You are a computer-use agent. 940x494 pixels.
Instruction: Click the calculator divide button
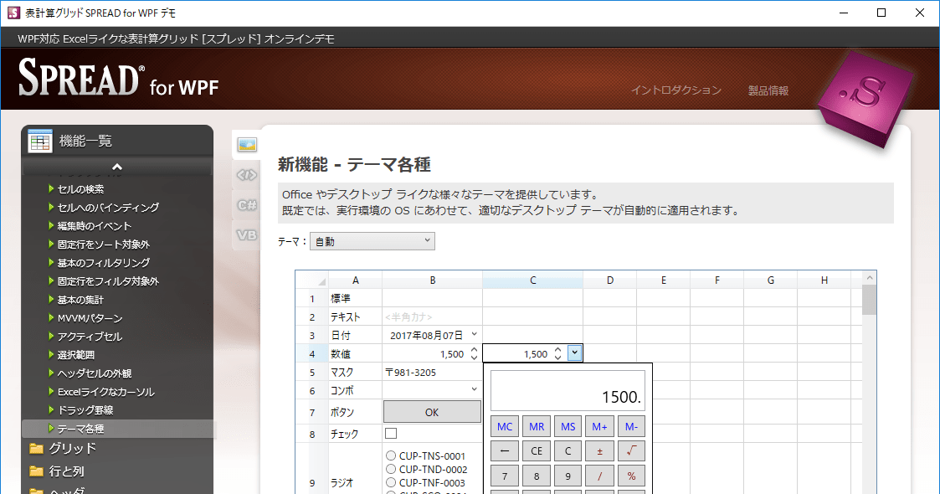click(x=599, y=476)
